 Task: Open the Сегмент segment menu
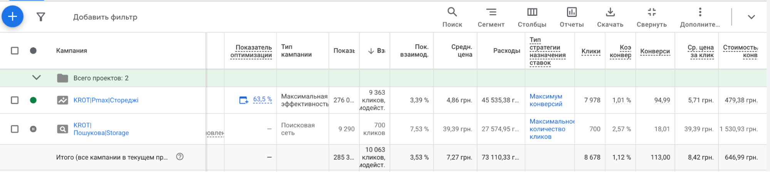491,17
